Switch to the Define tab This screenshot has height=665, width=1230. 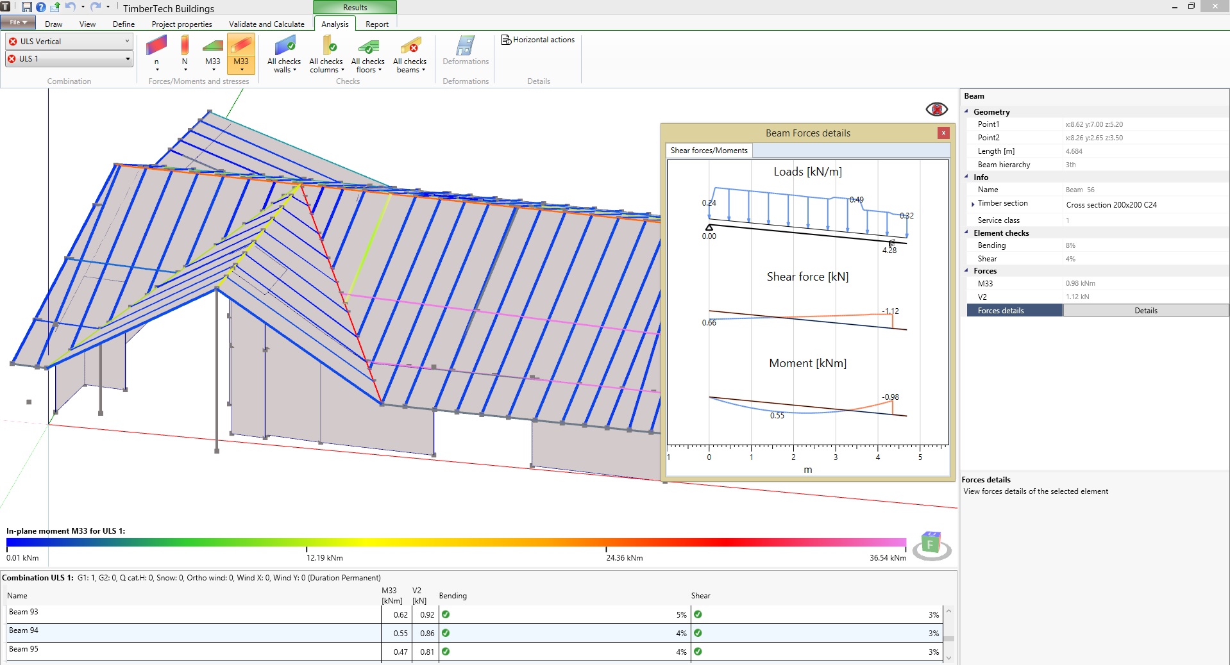point(124,24)
